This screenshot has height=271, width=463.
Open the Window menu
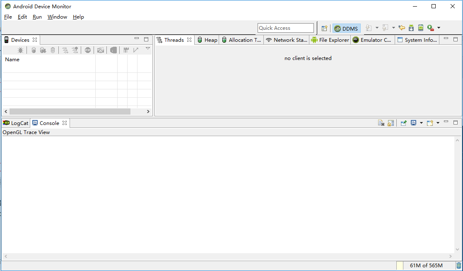click(x=57, y=17)
